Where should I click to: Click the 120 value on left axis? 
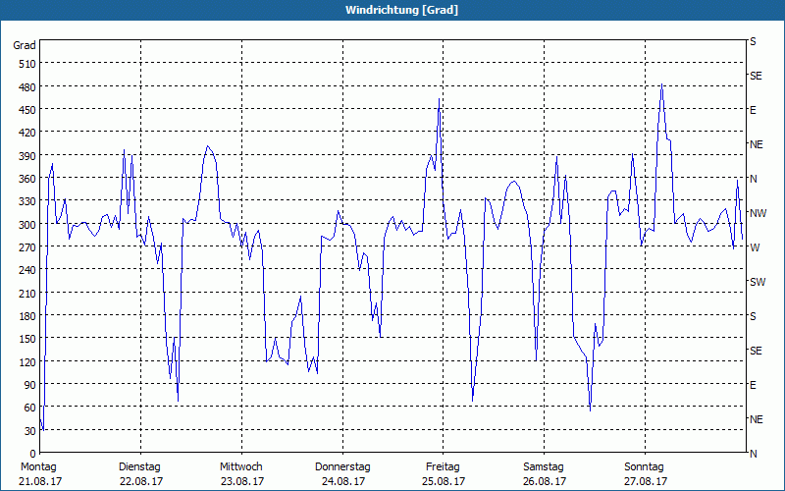pos(27,362)
